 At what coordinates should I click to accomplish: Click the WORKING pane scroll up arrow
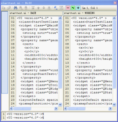(x=114, y=18)
